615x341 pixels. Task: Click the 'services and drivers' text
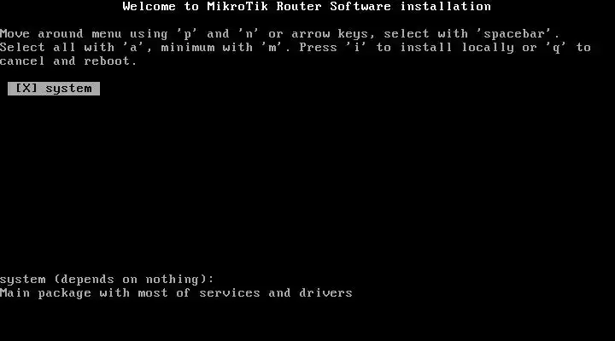(x=276, y=293)
